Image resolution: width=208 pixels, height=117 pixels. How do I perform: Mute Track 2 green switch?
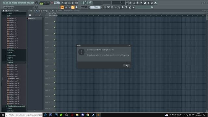(55, 28)
